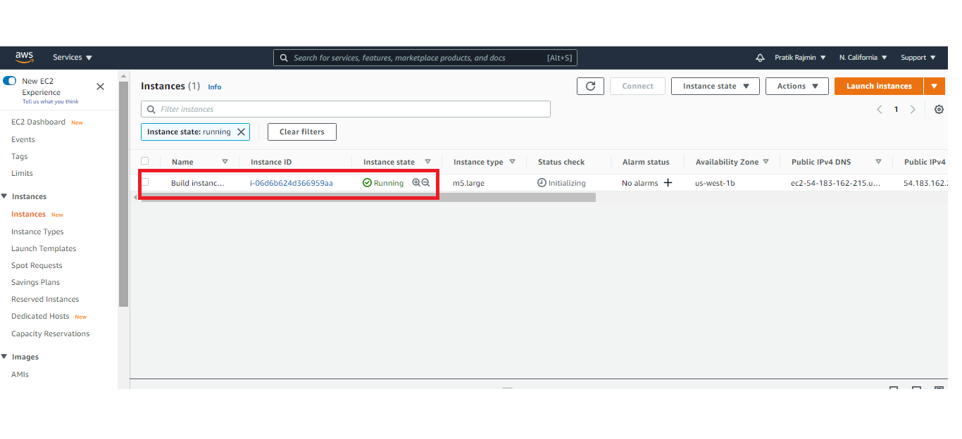
Task: Click the Filter instances input field
Action: point(346,109)
